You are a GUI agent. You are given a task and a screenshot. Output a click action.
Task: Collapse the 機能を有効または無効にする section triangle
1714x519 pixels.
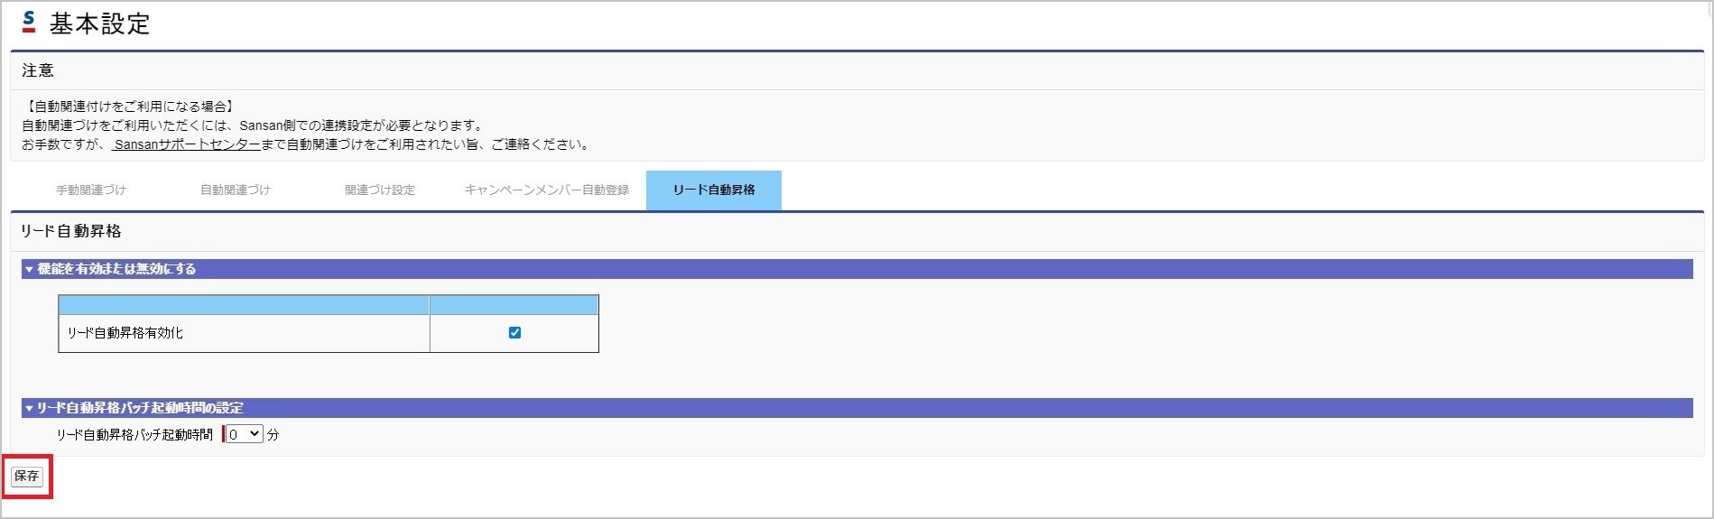29,269
